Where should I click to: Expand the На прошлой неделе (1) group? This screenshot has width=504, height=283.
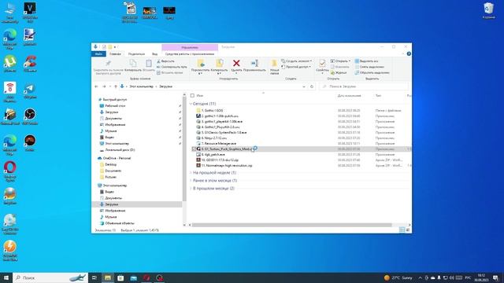click(x=191, y=173)
